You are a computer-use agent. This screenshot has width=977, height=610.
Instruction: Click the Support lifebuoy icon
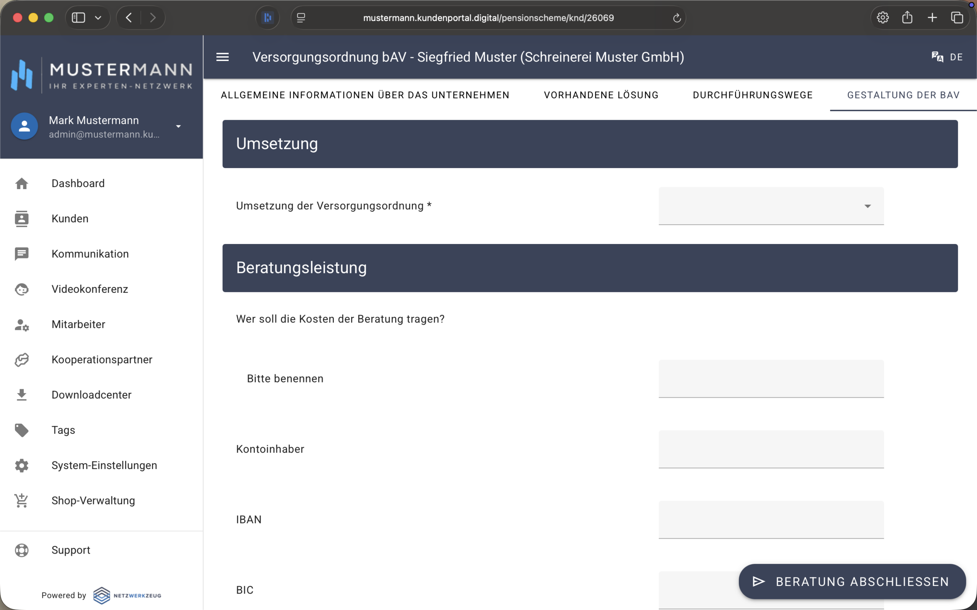coord(21,550)
